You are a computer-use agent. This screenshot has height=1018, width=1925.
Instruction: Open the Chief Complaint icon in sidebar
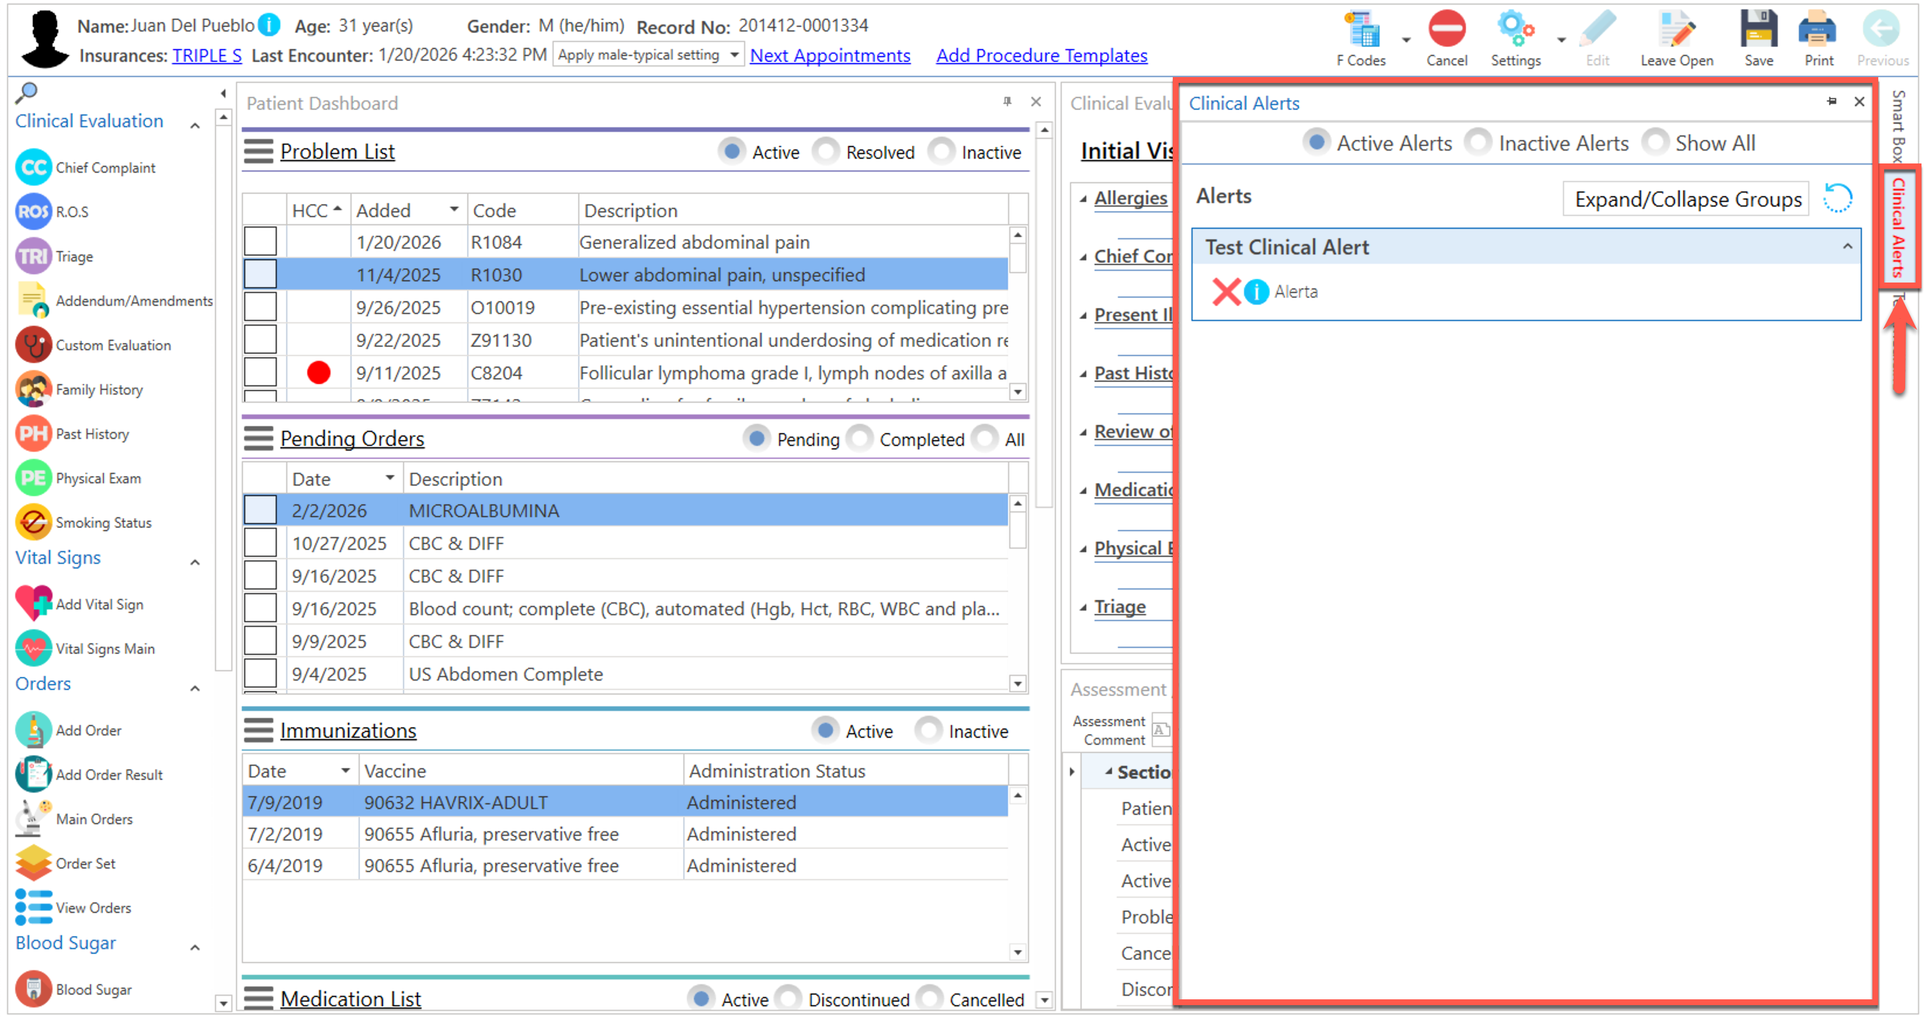point(34,168)
